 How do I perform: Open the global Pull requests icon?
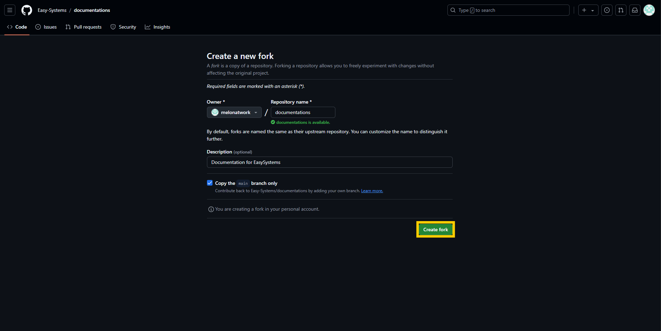pyautogui.click(x=621, y=10)
